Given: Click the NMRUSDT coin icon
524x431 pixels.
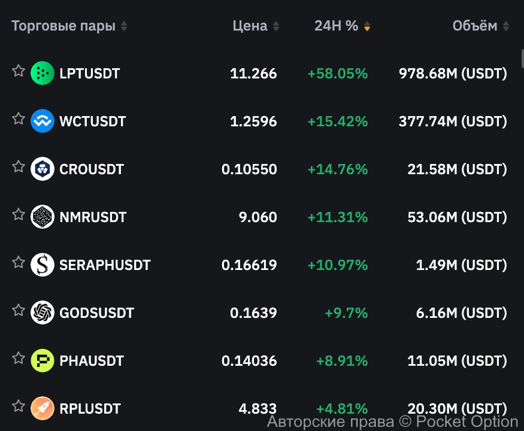Looking at the screenshot, I should [42, 217].
